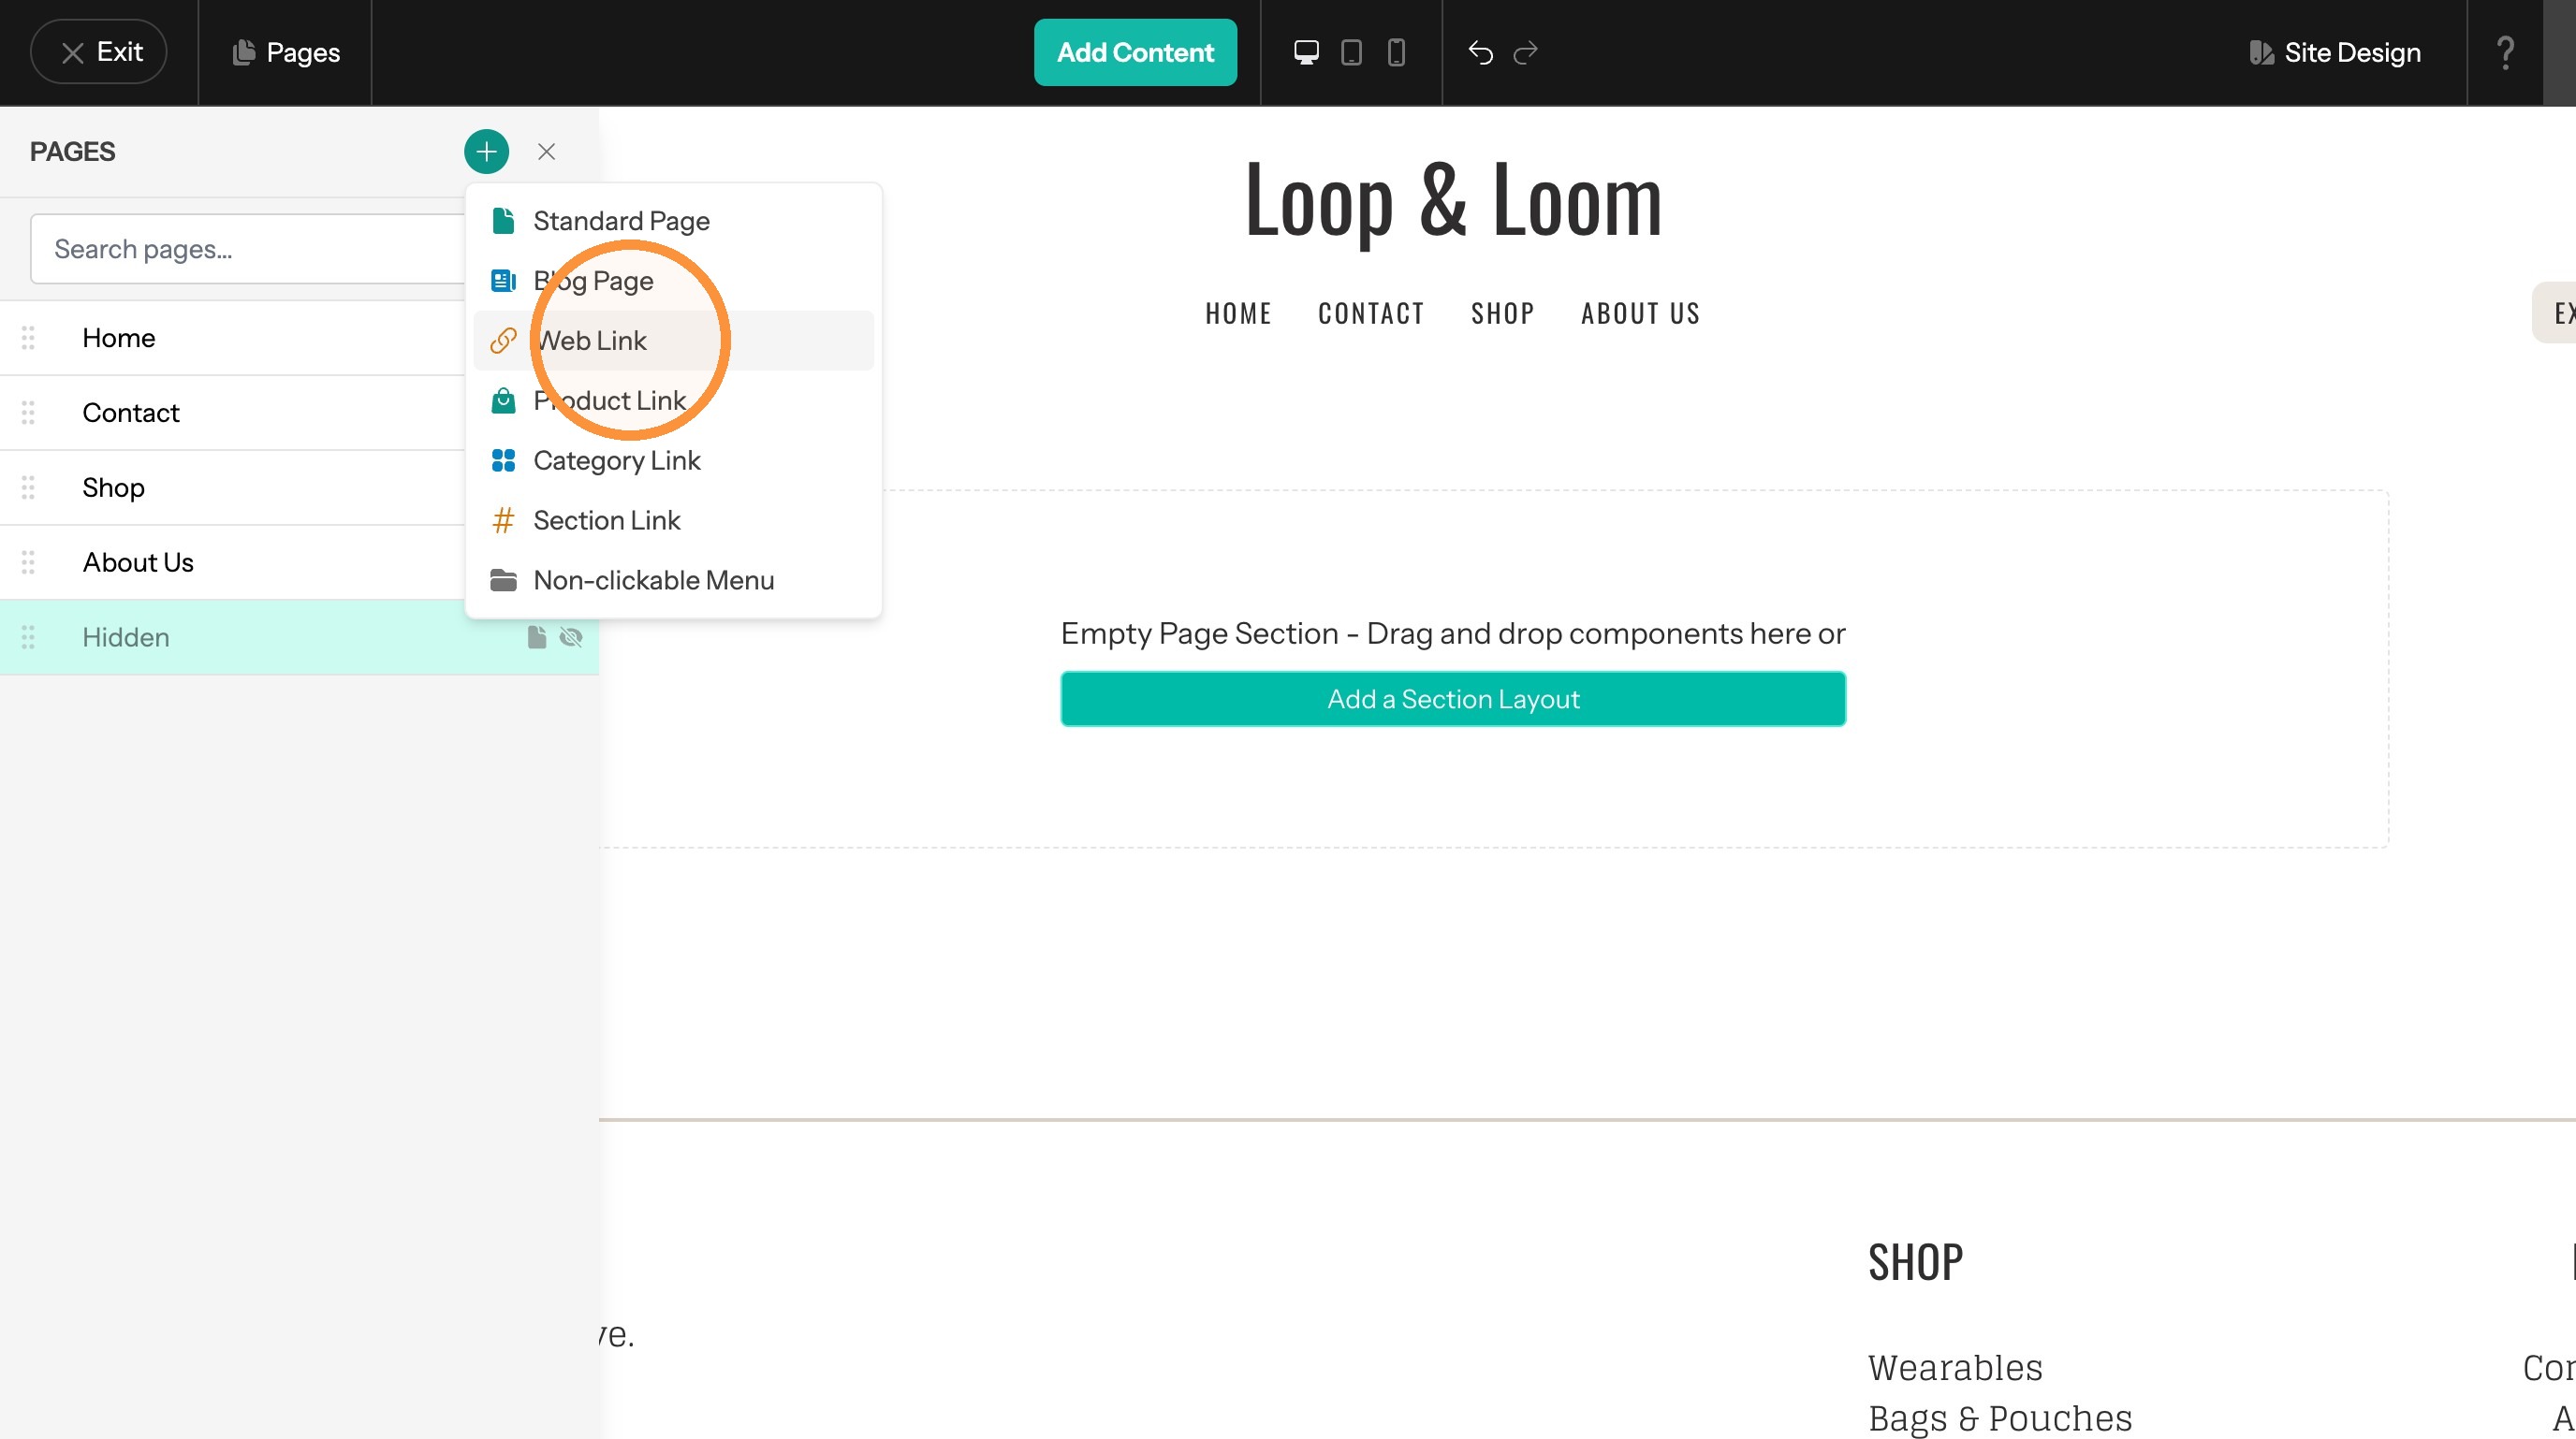Switch to mobile preview icon
Viewport: 2576px width, 1439px height.
1396,52
